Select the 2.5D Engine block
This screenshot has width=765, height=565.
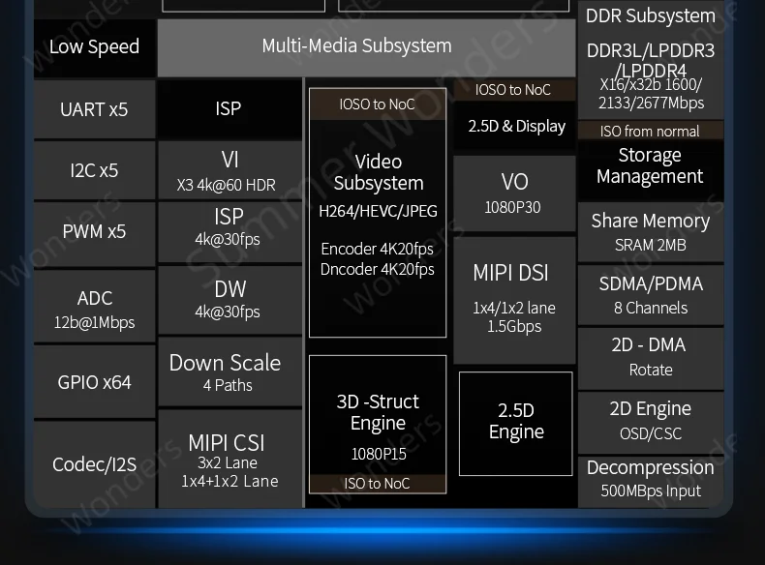[x=516, y=423]
